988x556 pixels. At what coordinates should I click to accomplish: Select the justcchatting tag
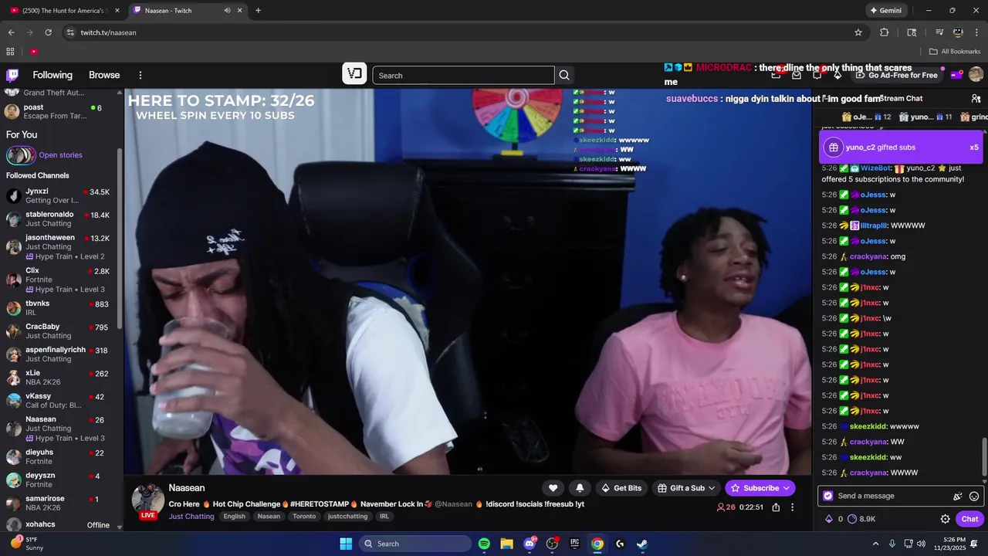tap(347, 517)
